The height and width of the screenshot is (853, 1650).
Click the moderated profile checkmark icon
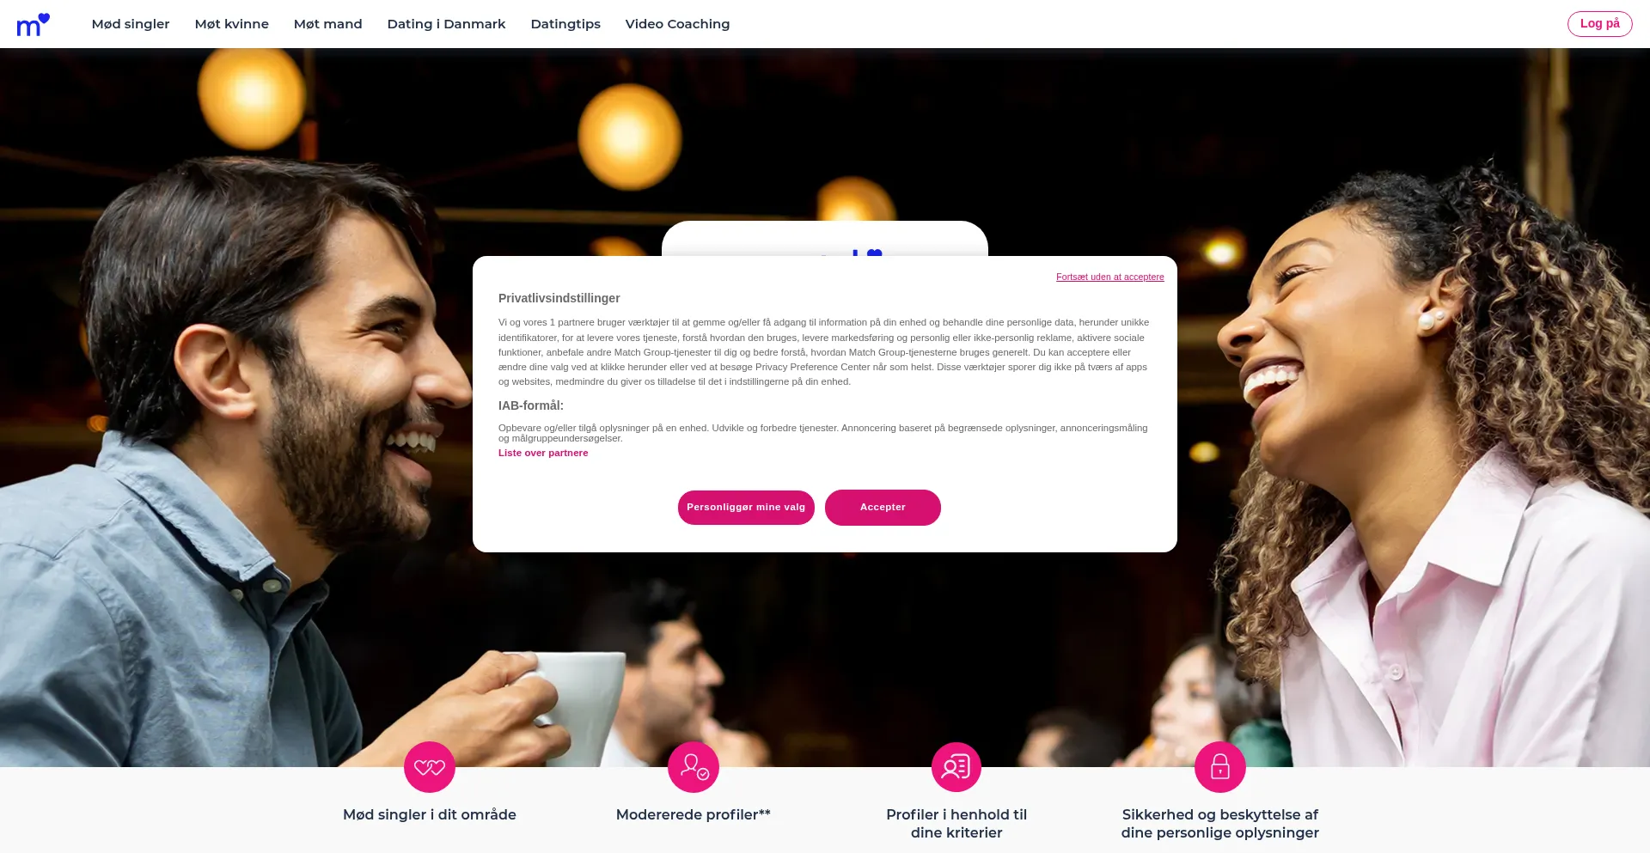click(694, 767)
